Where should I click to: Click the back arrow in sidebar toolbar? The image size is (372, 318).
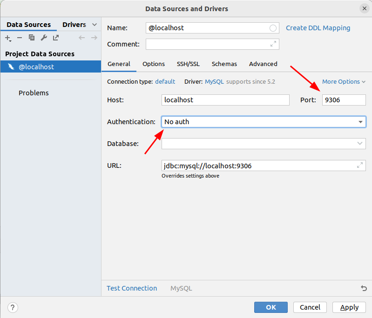pos(82,38)
